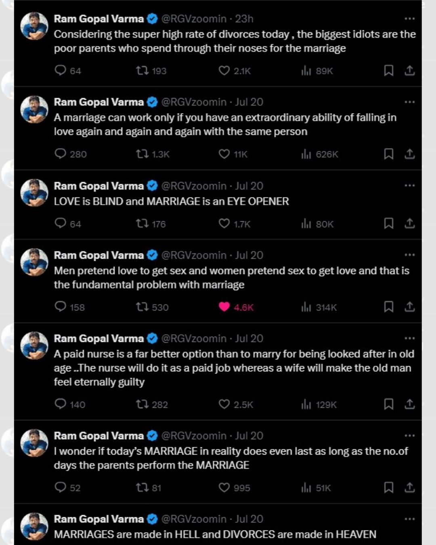Toggle bookmark on the divorce rate tweet
The width and height of the screenshot is (436, 545).
388,71
